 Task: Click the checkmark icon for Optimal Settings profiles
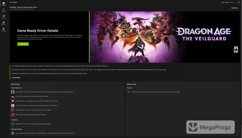pos(13,133)
